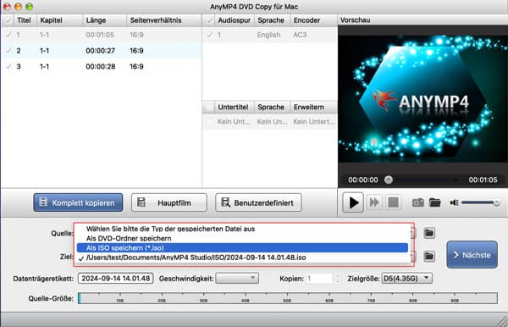508x327 pixels.
Task: Adjust the volume slider
Action: (x=480, y=202)
